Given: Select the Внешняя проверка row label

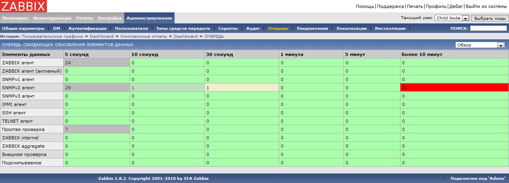Looking at the screenshot, I should click(x=24, y=154).
